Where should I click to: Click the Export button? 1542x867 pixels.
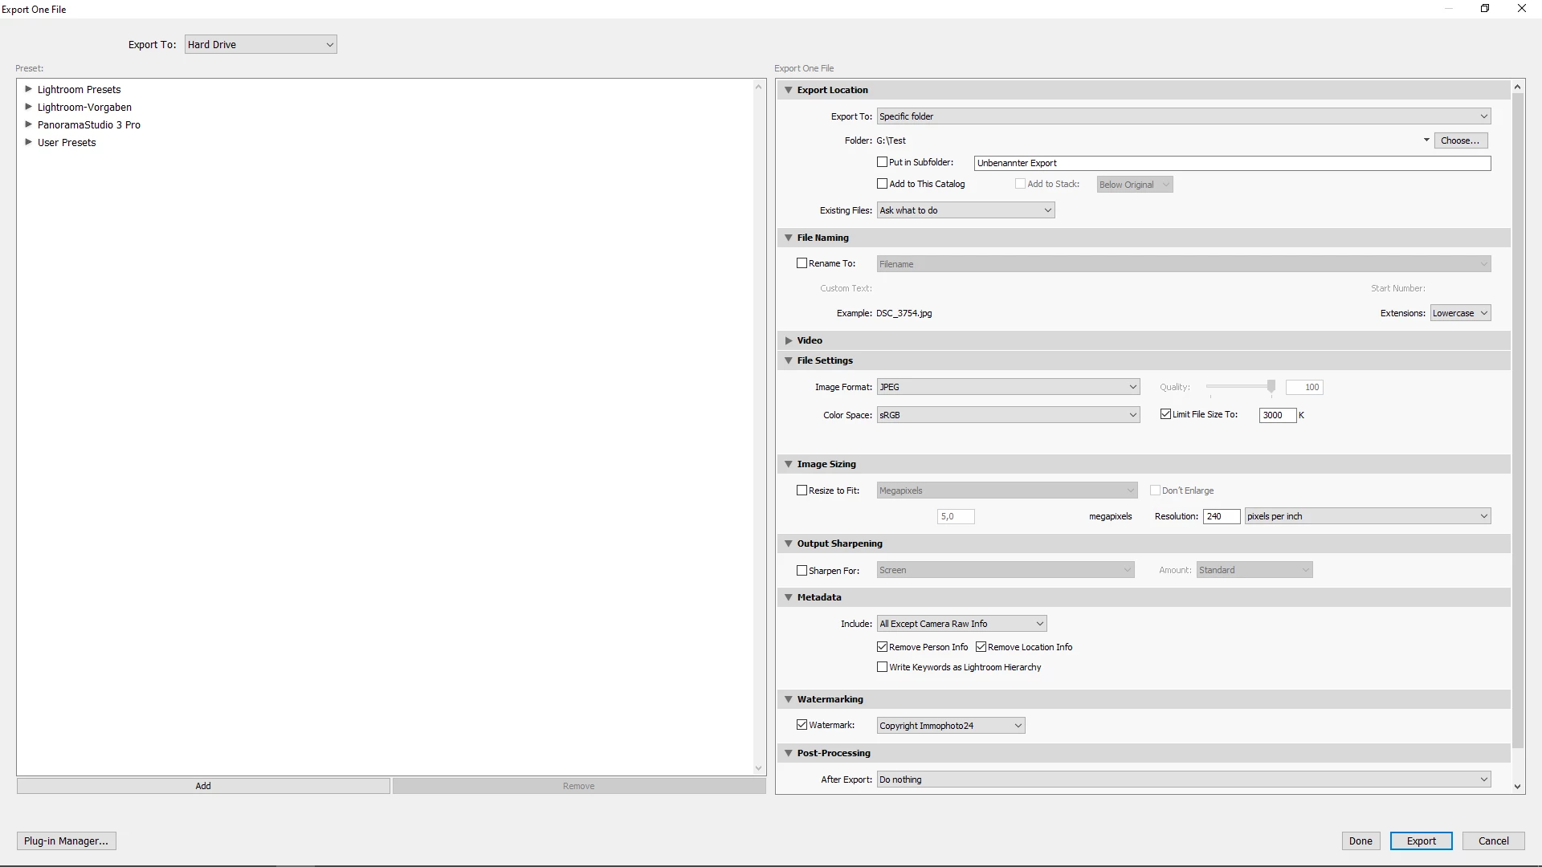pyautogui.click(x=1421, y=841)
